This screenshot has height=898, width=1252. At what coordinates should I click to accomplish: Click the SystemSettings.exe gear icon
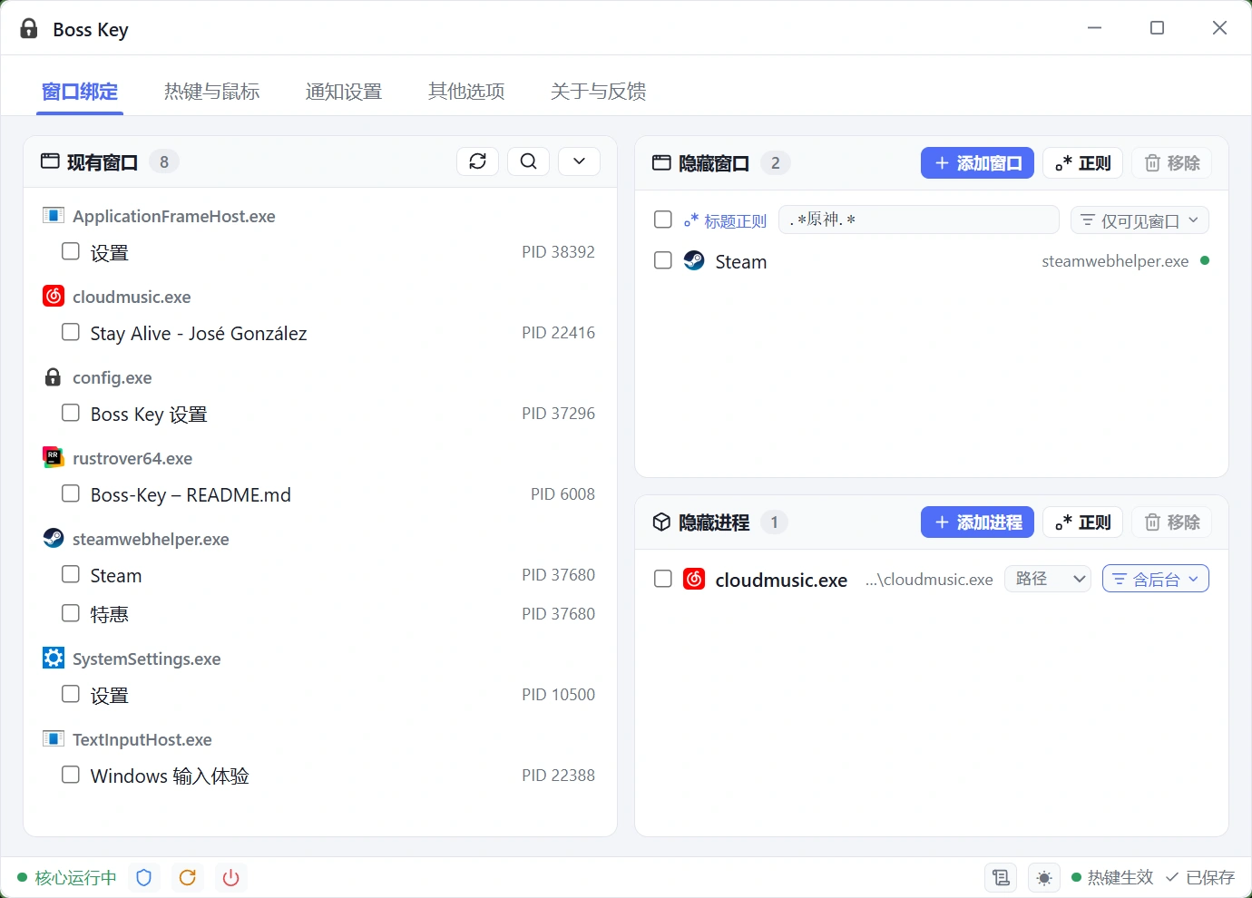click(x=54, y=659)
